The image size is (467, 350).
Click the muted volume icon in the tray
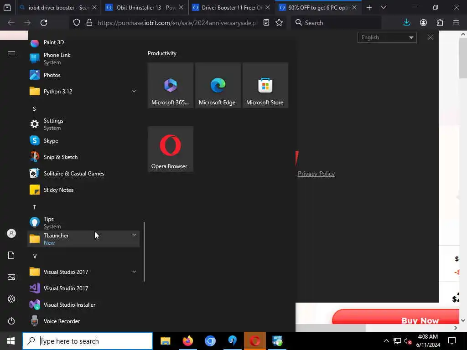408,341
